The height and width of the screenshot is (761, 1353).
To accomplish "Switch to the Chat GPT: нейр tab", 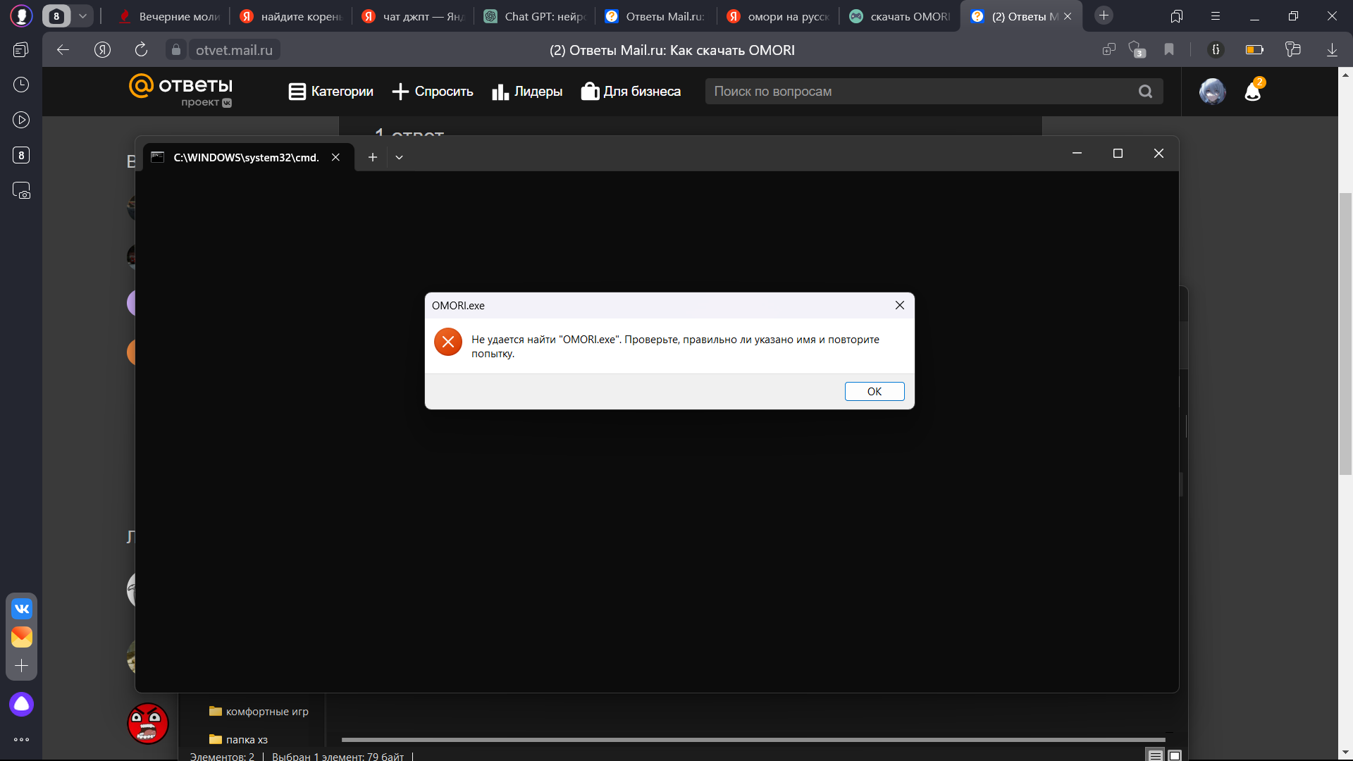I will coord(535,16).
